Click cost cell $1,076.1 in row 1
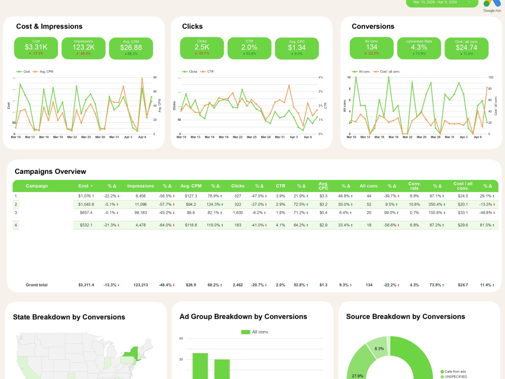505x379 pixels. [86, 196]
